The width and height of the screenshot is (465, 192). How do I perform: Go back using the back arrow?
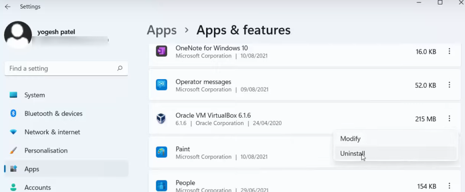coord(8,7)
